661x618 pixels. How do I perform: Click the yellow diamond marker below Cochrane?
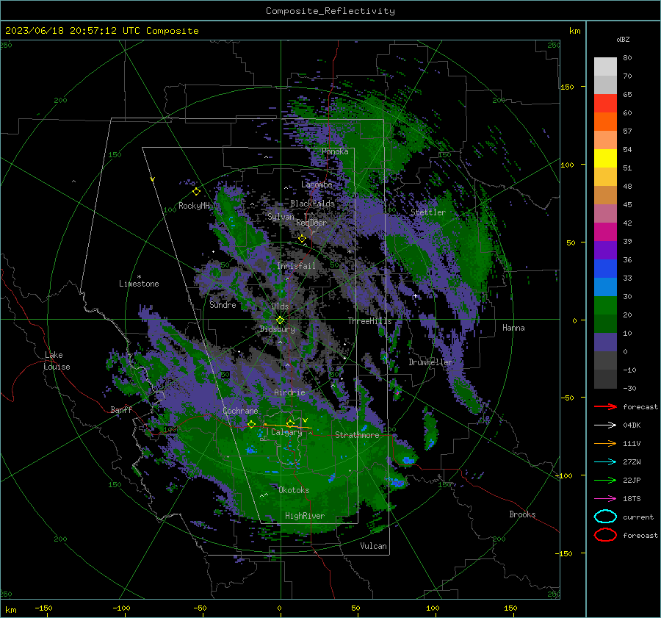tap(251, 425)
